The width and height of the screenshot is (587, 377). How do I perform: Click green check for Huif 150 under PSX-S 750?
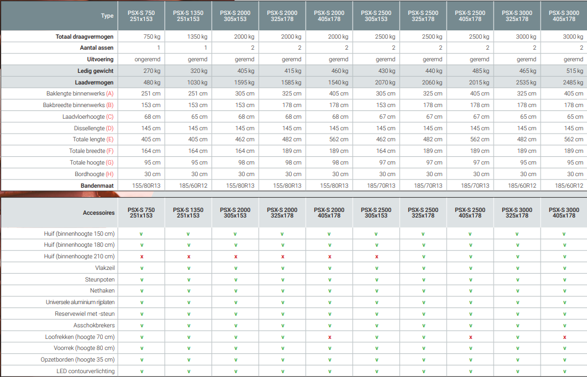point(141,233)
